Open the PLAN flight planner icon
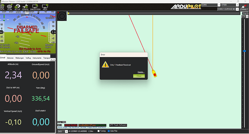This screenshot has width=249, height=134. [10, 7]
